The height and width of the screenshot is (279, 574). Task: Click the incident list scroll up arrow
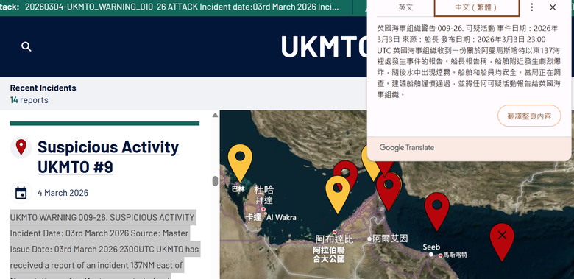click(x=215, y=115)
